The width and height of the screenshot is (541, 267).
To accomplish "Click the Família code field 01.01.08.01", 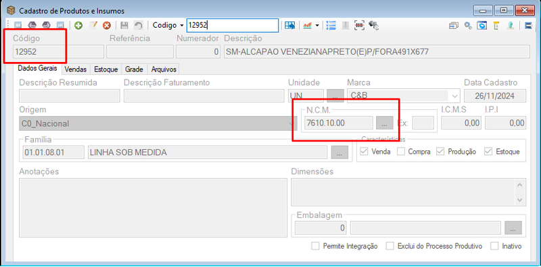I will pos(53,152).
